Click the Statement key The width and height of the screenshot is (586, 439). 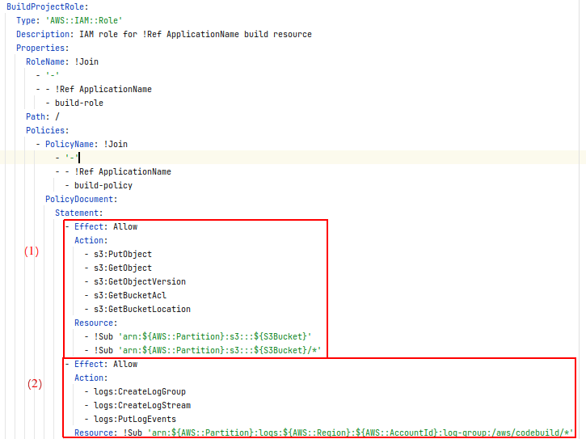point(78,213)
